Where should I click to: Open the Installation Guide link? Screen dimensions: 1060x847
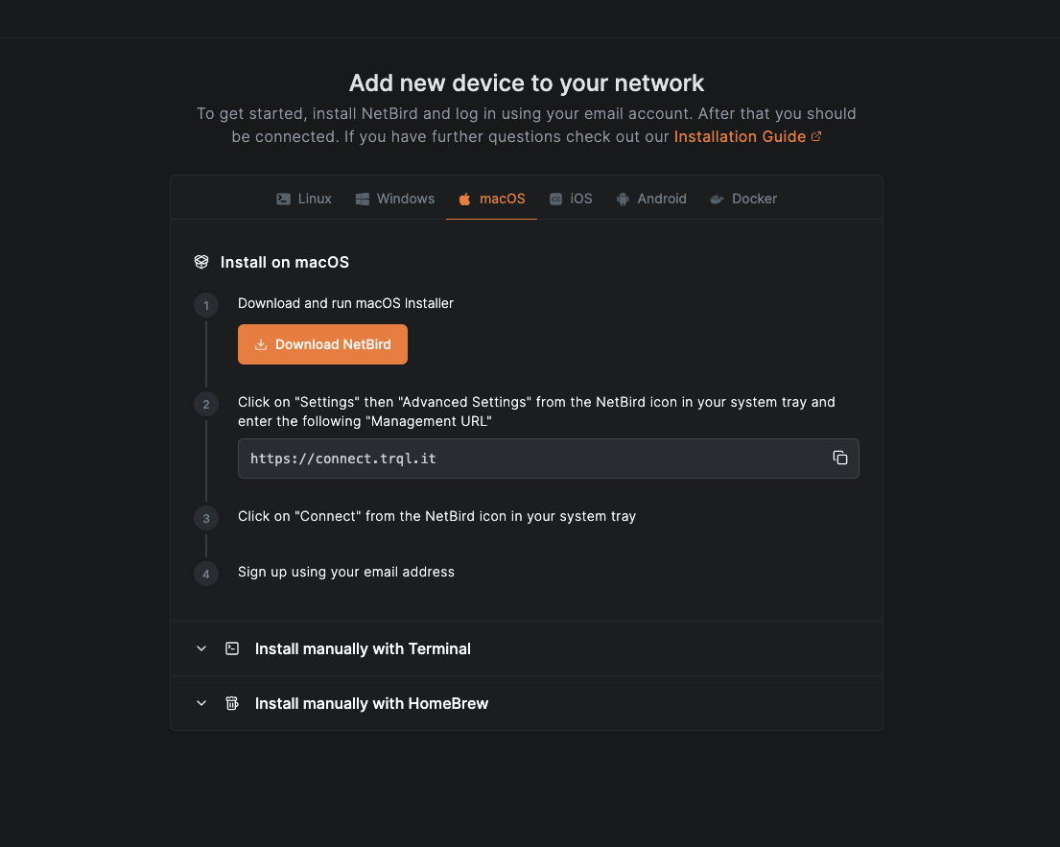pyautogui.click(x=740, y=136)
